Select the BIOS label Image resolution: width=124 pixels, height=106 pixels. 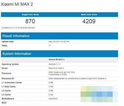point(4,103)
